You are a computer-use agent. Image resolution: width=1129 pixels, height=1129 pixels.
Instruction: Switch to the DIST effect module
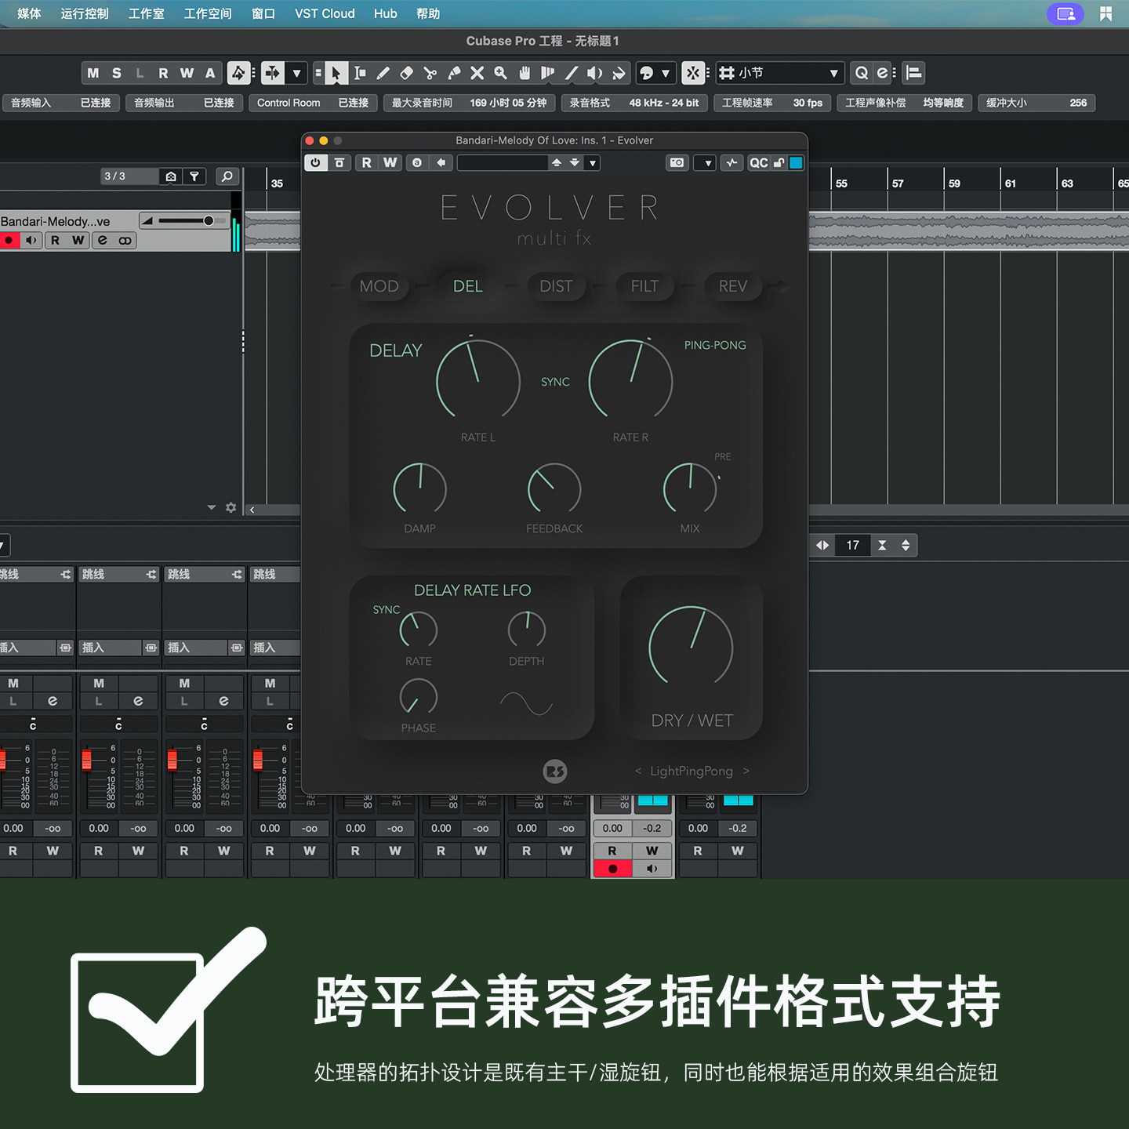[x=556, y=286]
